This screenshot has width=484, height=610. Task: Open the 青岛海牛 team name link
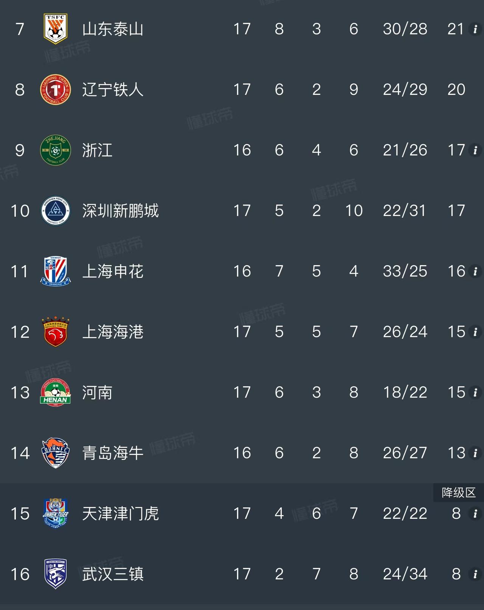(113, 453)
